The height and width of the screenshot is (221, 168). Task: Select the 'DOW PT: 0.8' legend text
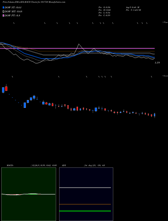click(12, 15)
